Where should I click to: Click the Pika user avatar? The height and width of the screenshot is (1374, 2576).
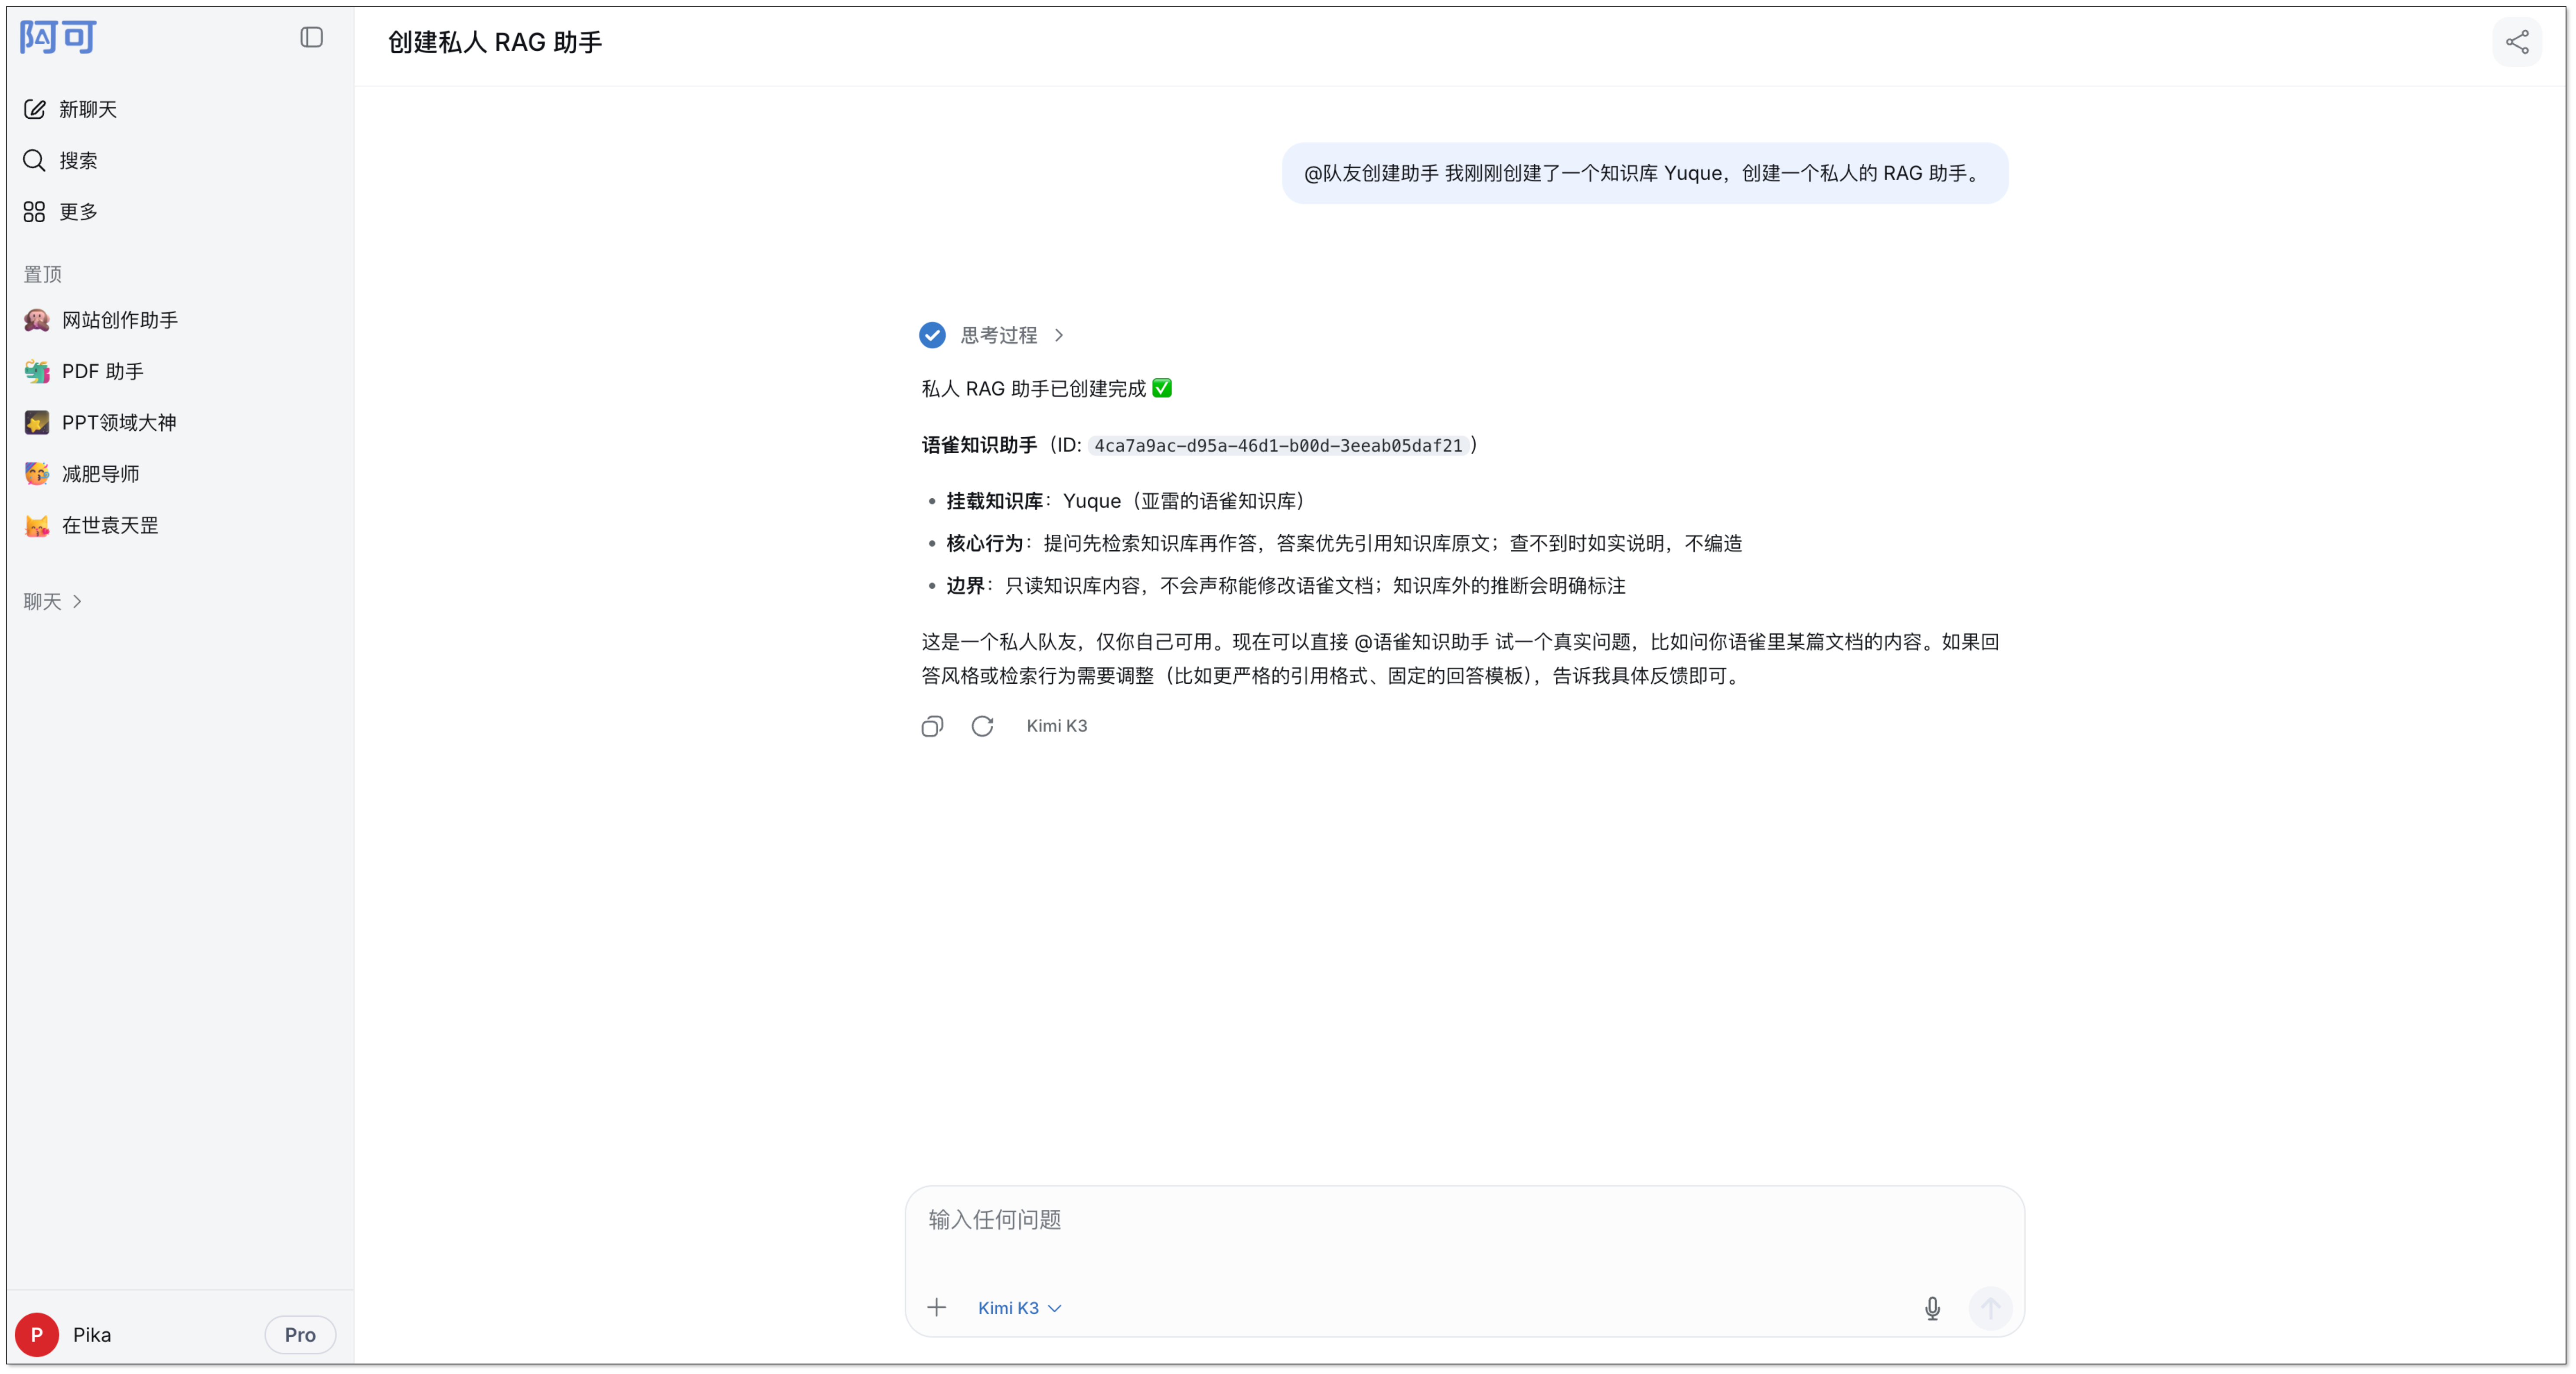click(37, 1334)
